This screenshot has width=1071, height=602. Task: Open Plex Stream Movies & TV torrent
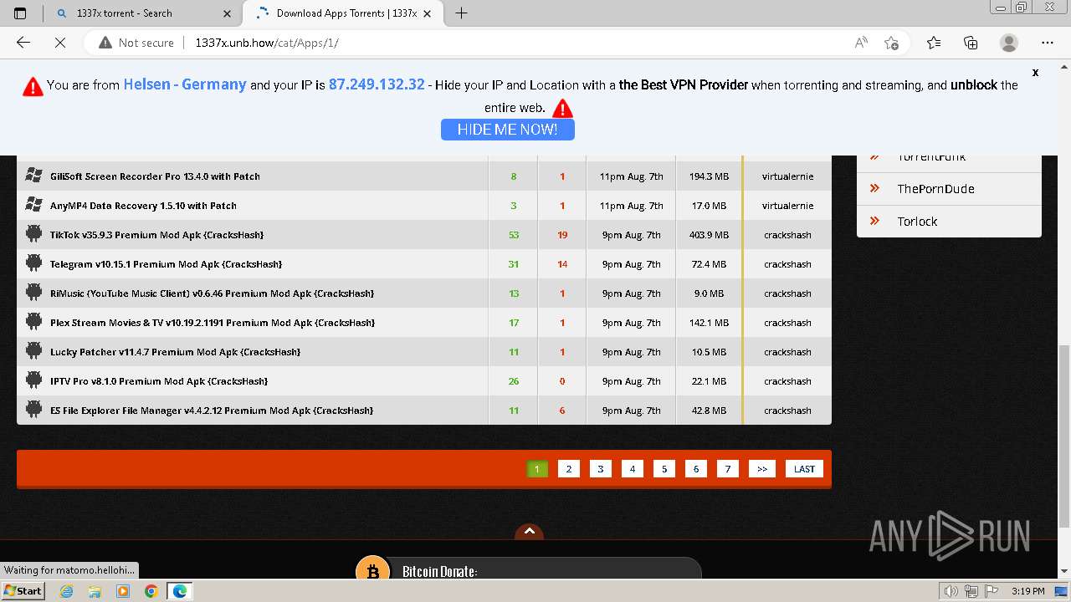coord(213,323)
